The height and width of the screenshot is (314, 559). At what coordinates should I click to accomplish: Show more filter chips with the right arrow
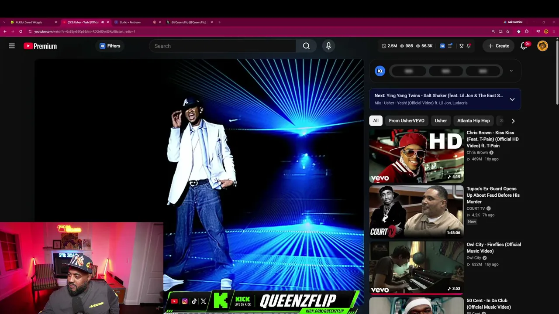513,121
